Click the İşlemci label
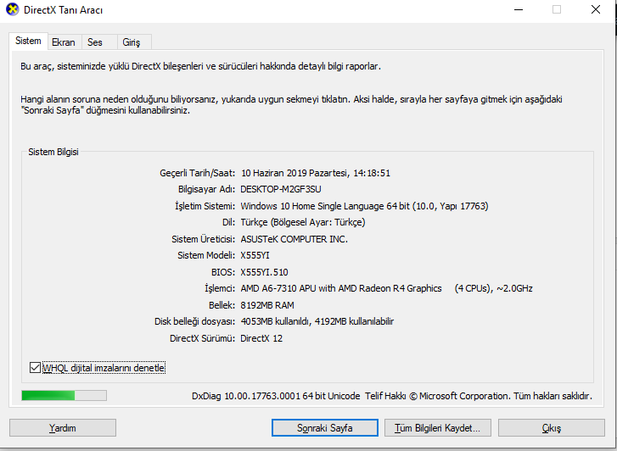The image size is (617, 451). coord(220,288)
